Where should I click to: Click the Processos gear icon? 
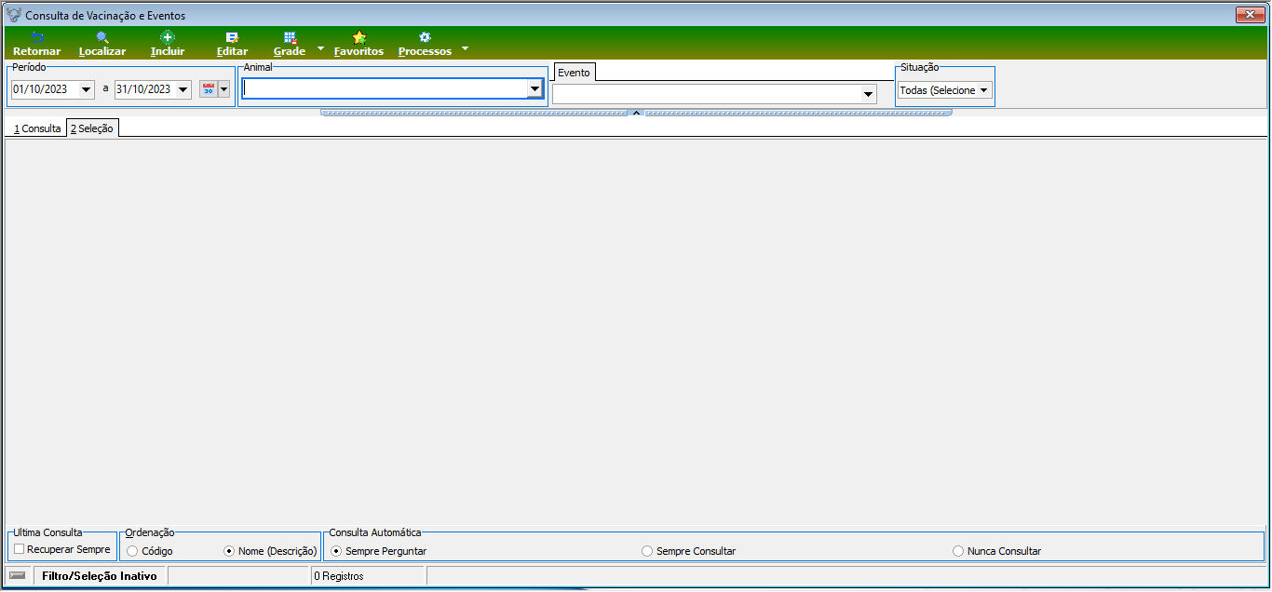coord(425,37)
